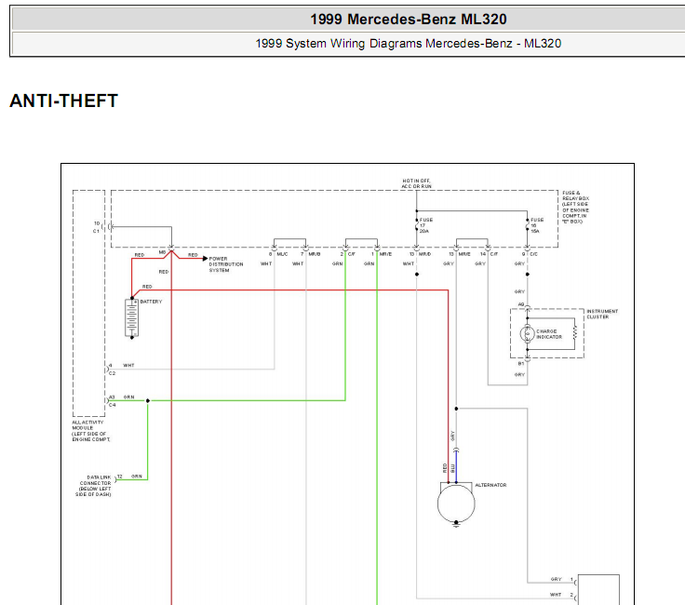Viewport: 685px width, 605px height.
Task: Click the "1 MR/E" connector label
Action: pos(382,254)
